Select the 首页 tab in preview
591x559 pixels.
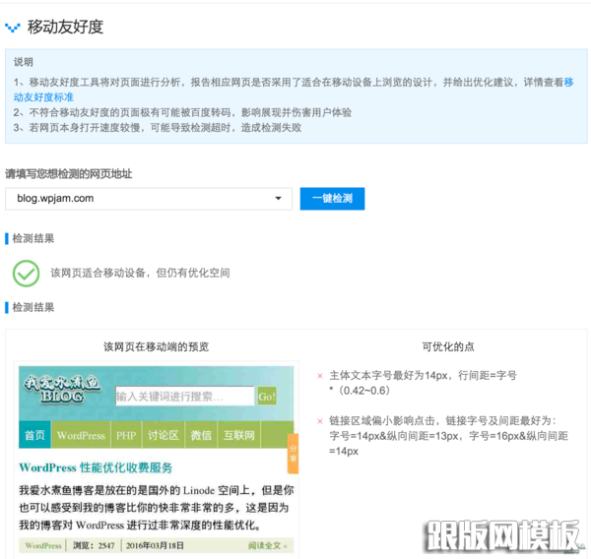tap(34, 435)
